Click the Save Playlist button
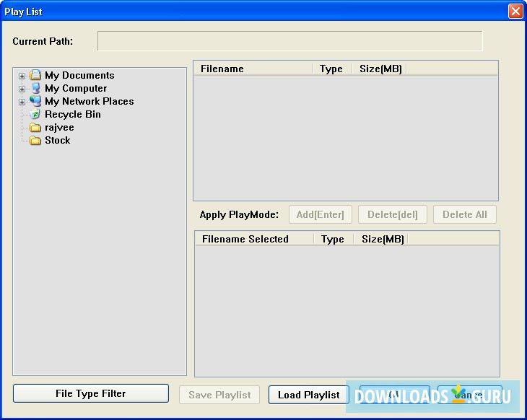 [219, 395]
